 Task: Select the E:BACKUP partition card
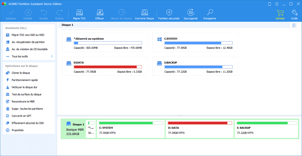pyautogui.click(x=195, y=66)
